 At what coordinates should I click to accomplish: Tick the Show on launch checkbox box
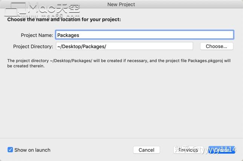pos(10,150)
